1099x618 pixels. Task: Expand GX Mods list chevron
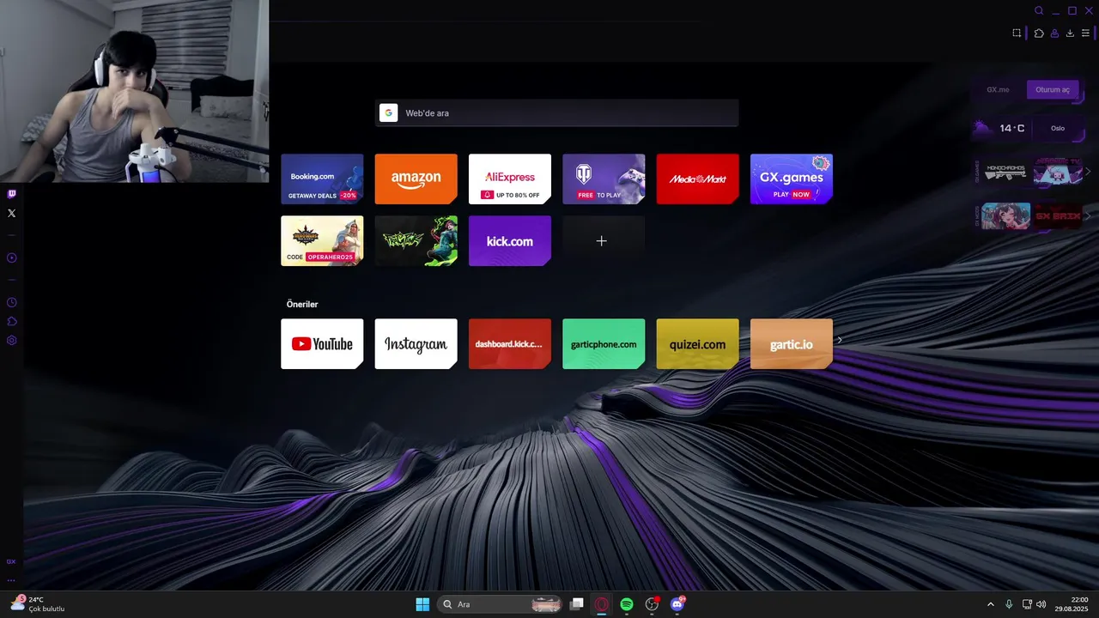(x=1089, y=215)
